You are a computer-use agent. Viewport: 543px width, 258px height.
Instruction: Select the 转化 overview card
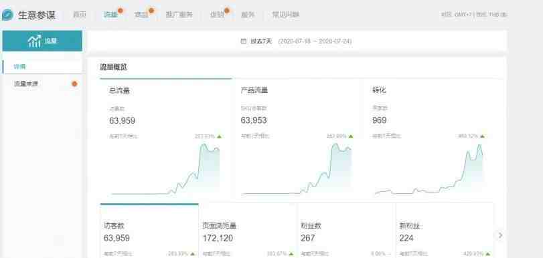coord(429,138)
